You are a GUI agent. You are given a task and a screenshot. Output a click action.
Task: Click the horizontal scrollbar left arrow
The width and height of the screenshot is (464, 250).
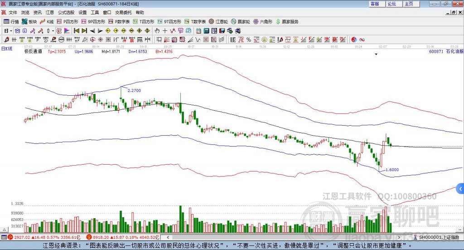[x=168, y=237]
